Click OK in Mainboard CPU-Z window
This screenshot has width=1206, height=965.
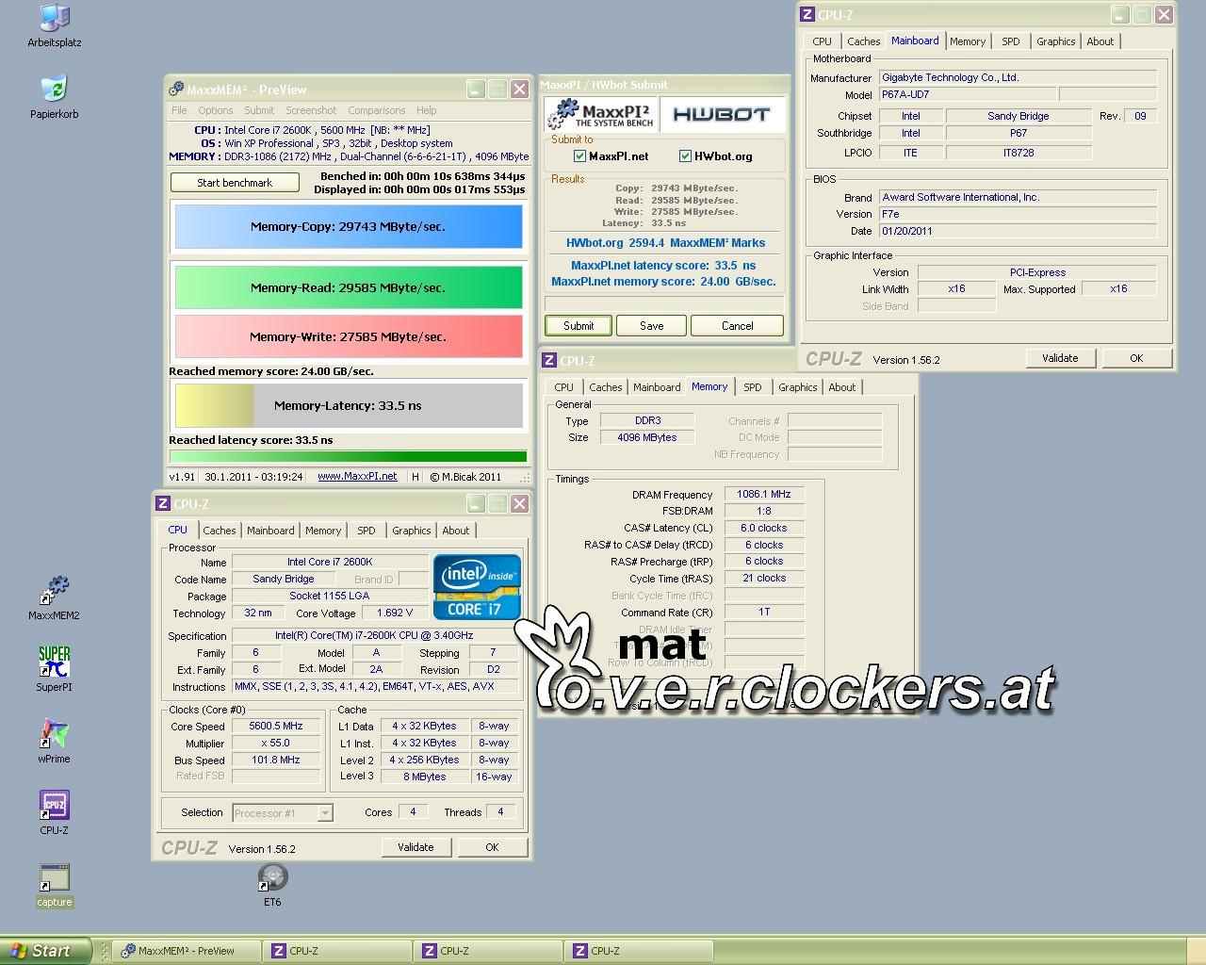click(1136, 358)
